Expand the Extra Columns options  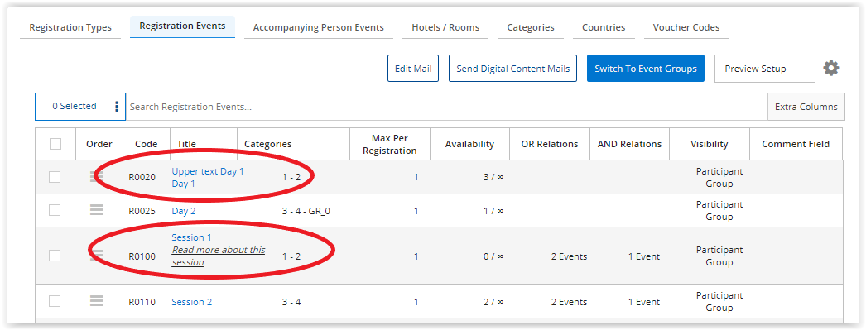point(806,107)
